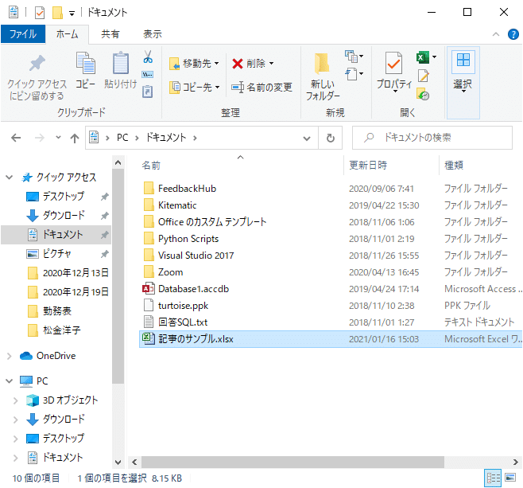Open the 移動先 dropdown
This screenshot has height=488, width=523.
click(216, 63)
